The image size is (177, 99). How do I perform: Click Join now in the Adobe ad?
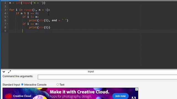click(x=121, y=96)
